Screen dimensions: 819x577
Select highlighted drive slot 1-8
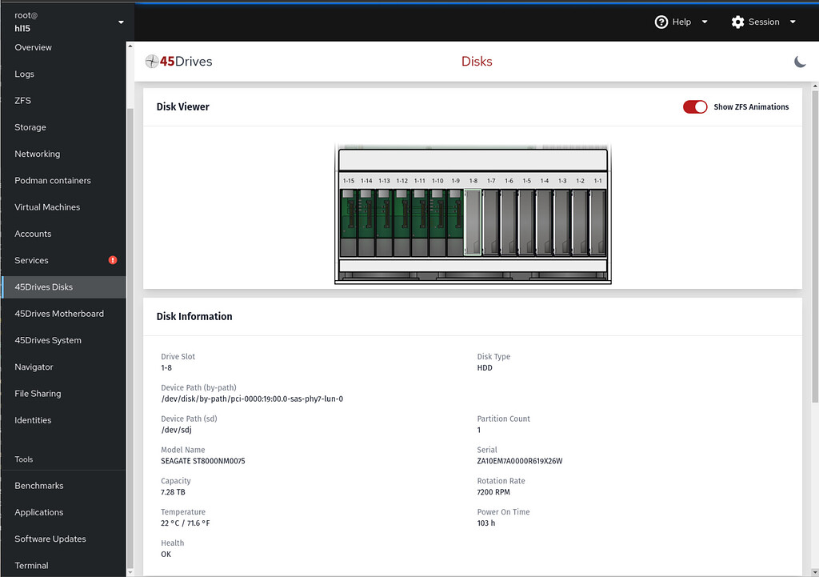pos(473,222)
